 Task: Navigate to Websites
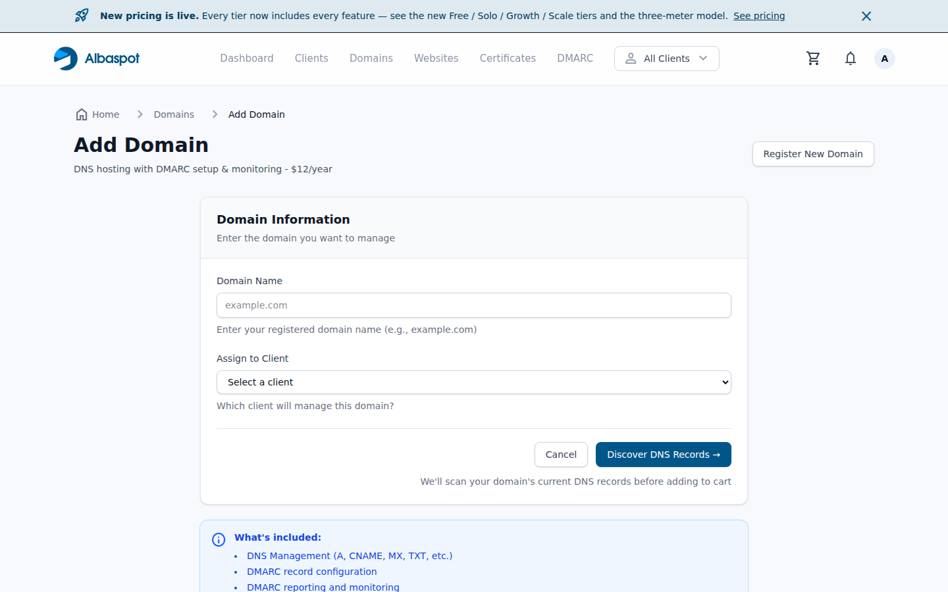[x=436, y=59]
